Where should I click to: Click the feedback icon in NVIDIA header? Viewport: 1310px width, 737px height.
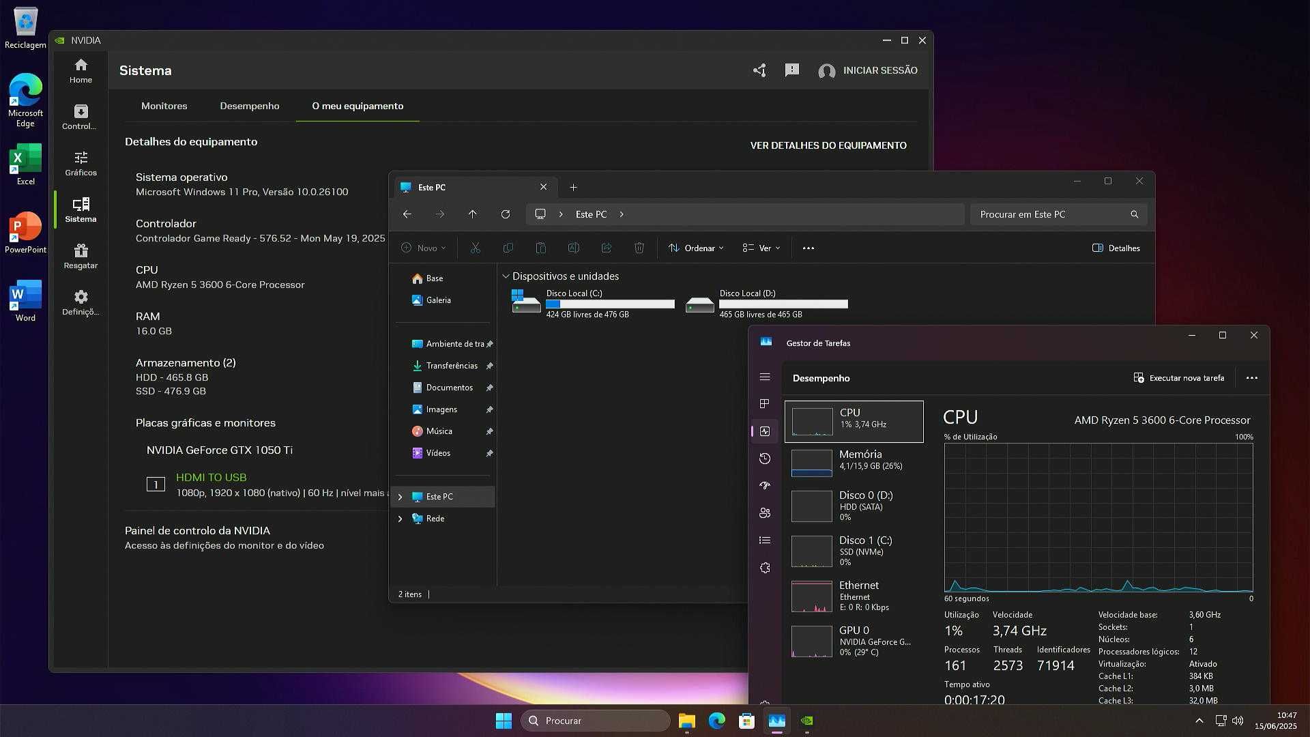pyautogui.click(x=791, y=70)
